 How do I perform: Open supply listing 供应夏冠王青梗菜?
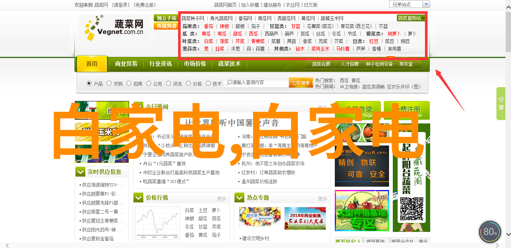(x=103, y=221)
